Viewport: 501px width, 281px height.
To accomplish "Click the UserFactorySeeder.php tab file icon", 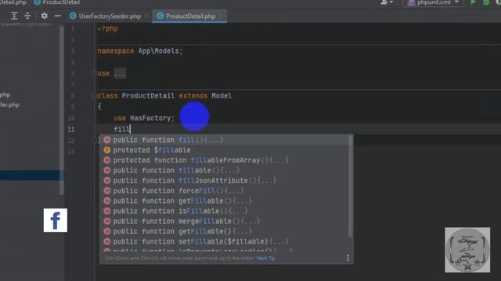I will [x=73, y=16].
